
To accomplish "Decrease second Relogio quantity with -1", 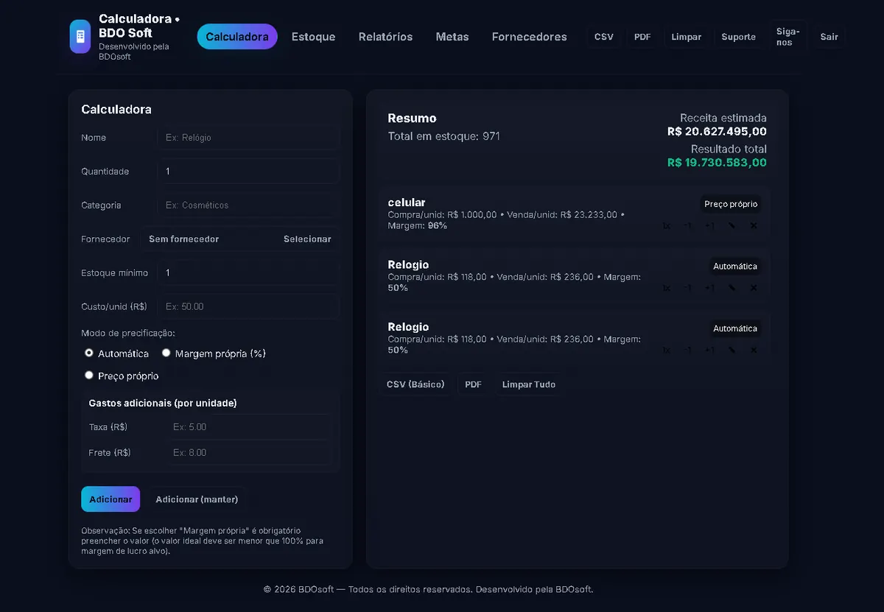I will click(687, 351).
